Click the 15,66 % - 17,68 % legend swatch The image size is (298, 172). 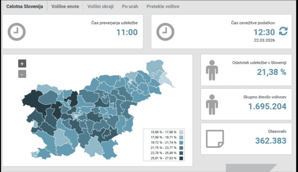click(x=181, y=132)
